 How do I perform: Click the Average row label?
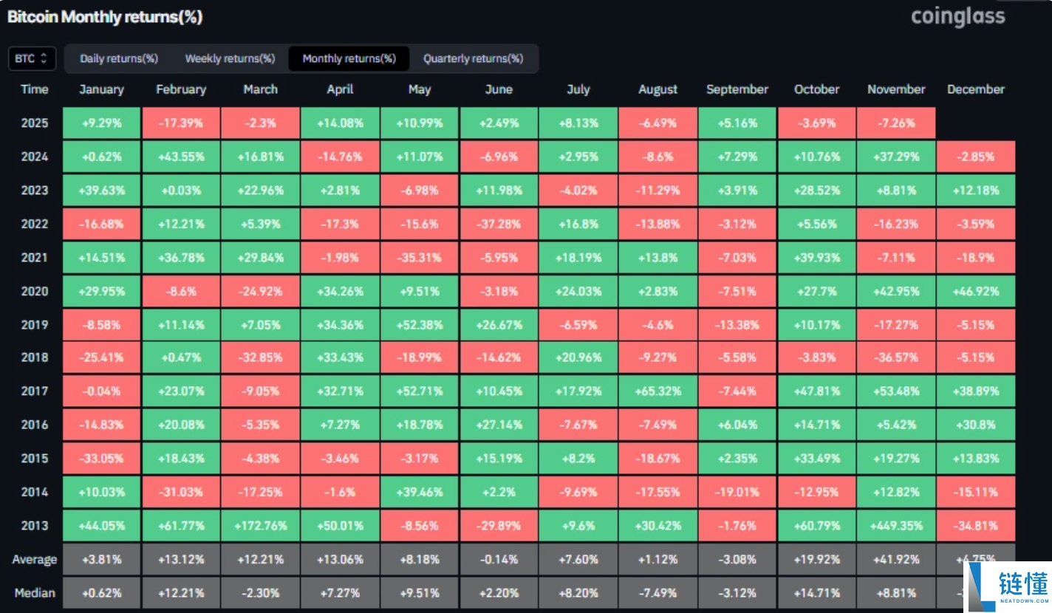pyautogui.click(x=35, y=560)
